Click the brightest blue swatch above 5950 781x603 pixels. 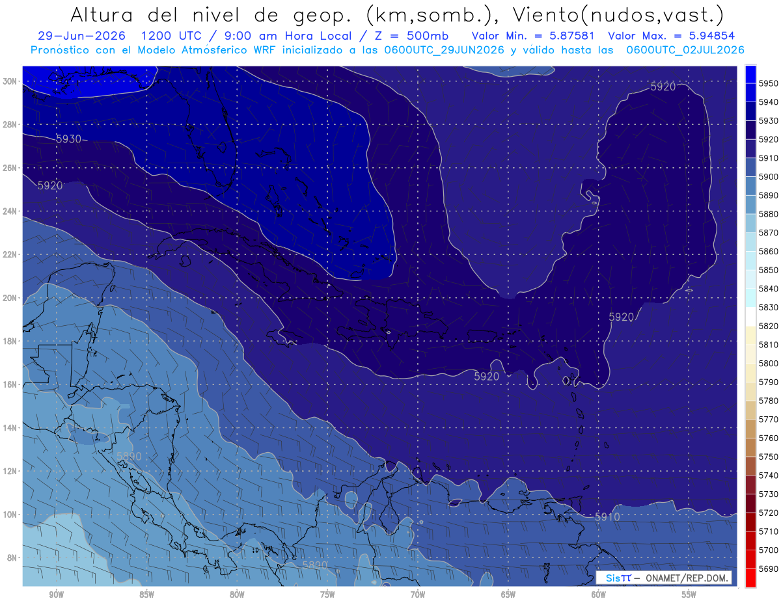pos(750,74)
